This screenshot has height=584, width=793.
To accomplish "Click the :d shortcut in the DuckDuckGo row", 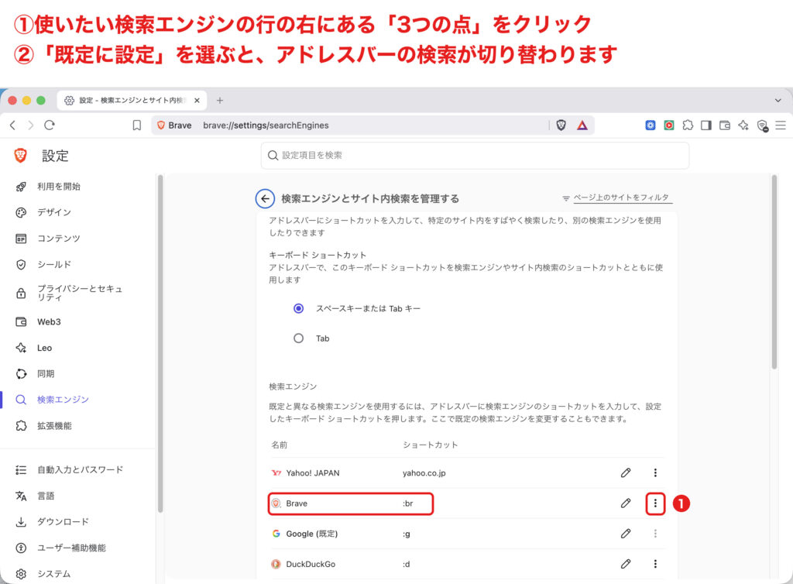I will 406,565.
